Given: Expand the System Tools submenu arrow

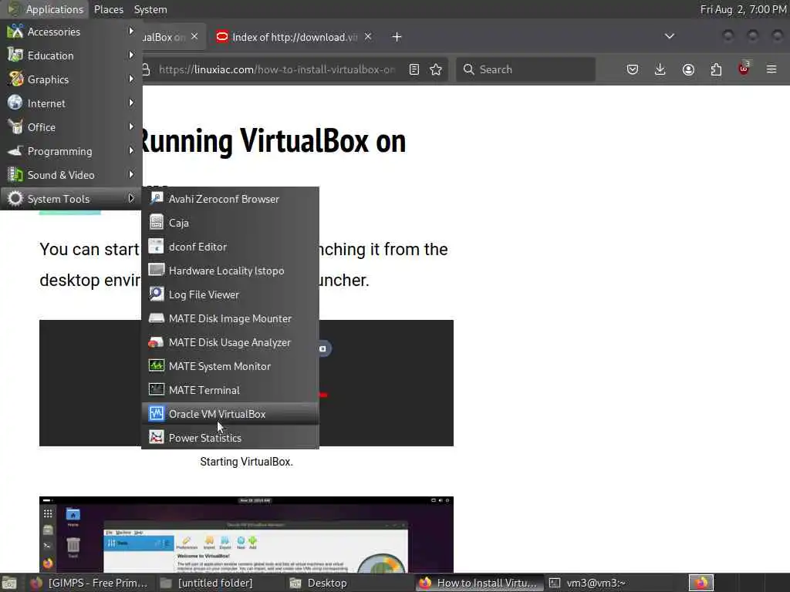Looking at the screenshot, I should click(x=131, y=198).
